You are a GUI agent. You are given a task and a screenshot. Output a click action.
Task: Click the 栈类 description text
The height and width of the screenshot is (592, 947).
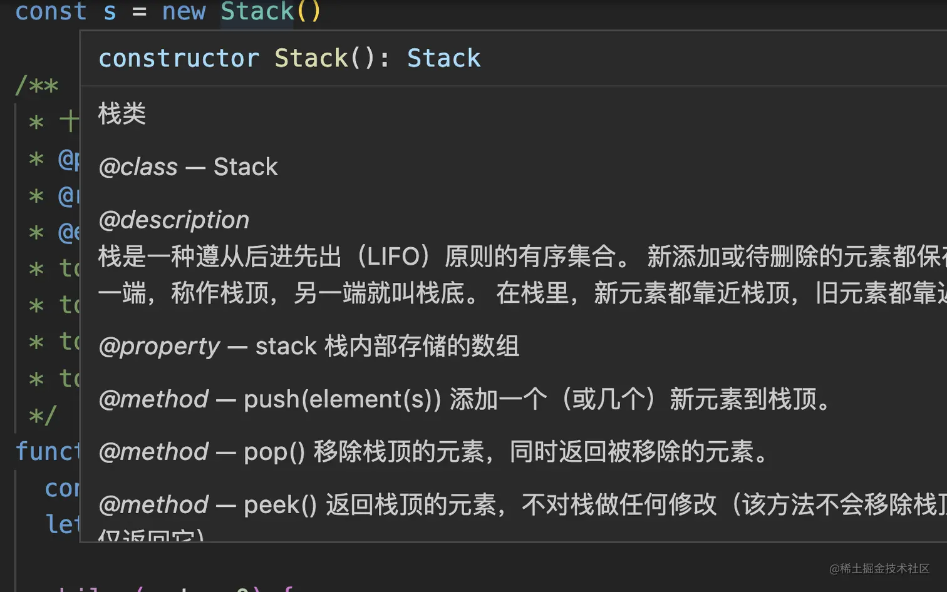click(x=122, y=113)
